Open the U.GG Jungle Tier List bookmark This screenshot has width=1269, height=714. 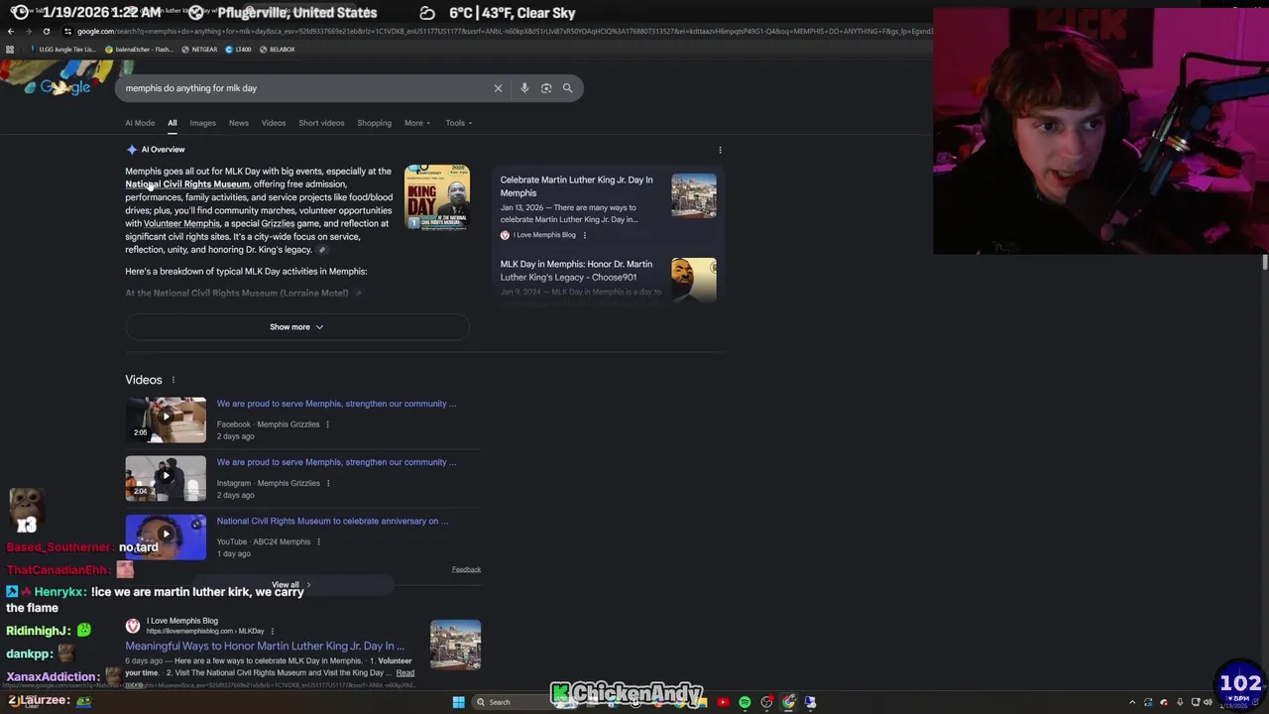click(x=63, y=50)
